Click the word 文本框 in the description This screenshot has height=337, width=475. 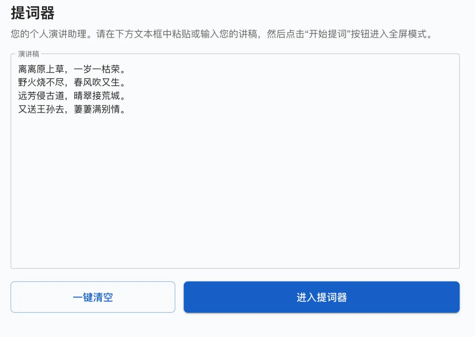tap(143, 34)
